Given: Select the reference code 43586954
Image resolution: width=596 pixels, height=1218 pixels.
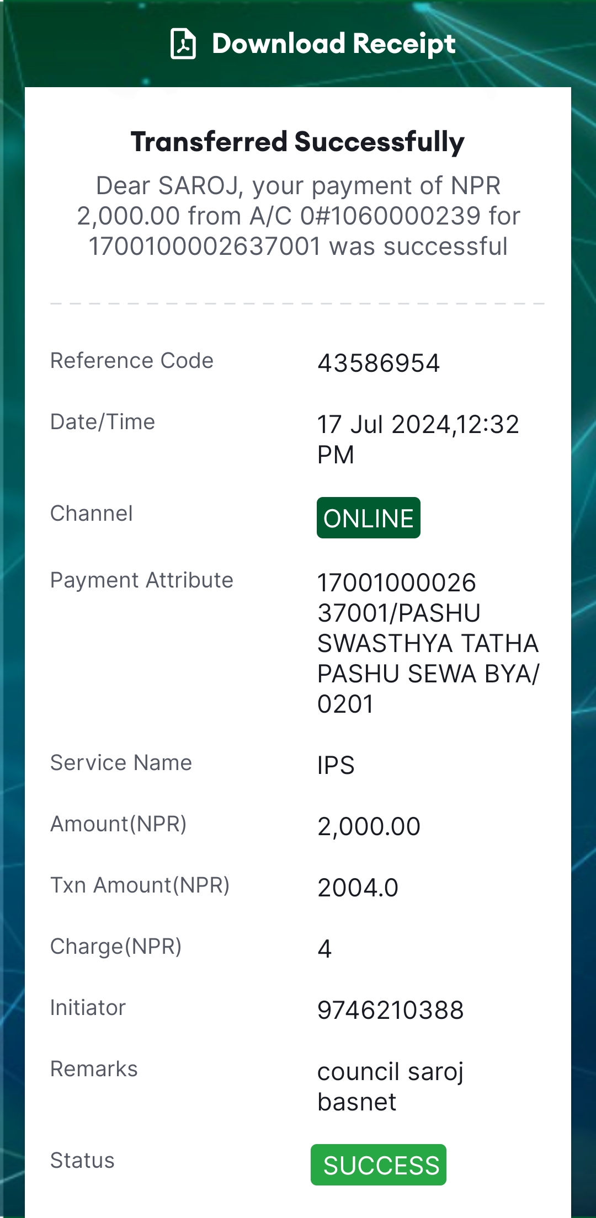Looking at the screenshot, I should coord(379,364).
